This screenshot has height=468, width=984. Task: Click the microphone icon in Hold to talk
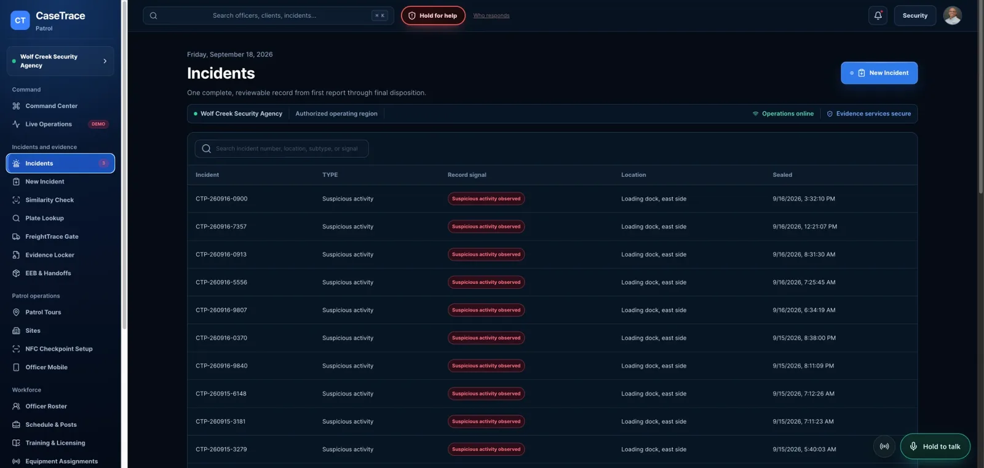913,447
